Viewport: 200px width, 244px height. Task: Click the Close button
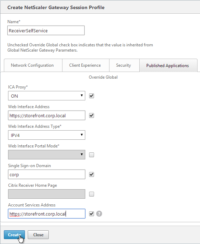tap(38, 235)
